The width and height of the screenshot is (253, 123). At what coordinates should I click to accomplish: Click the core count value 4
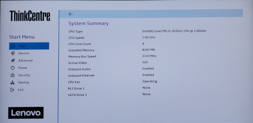coord(143,43)
